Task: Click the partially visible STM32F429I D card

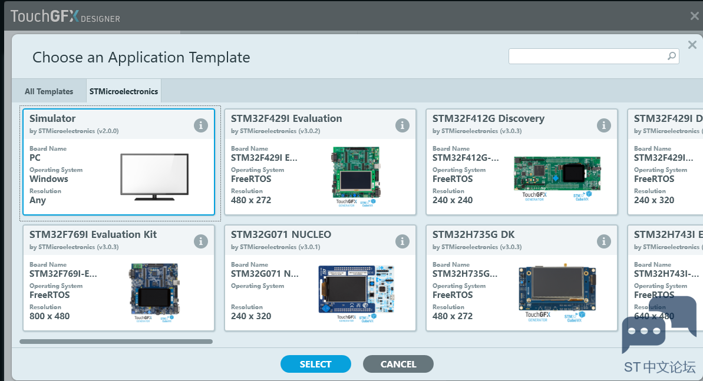Action: pyautogui.click(x=665, y=162)
